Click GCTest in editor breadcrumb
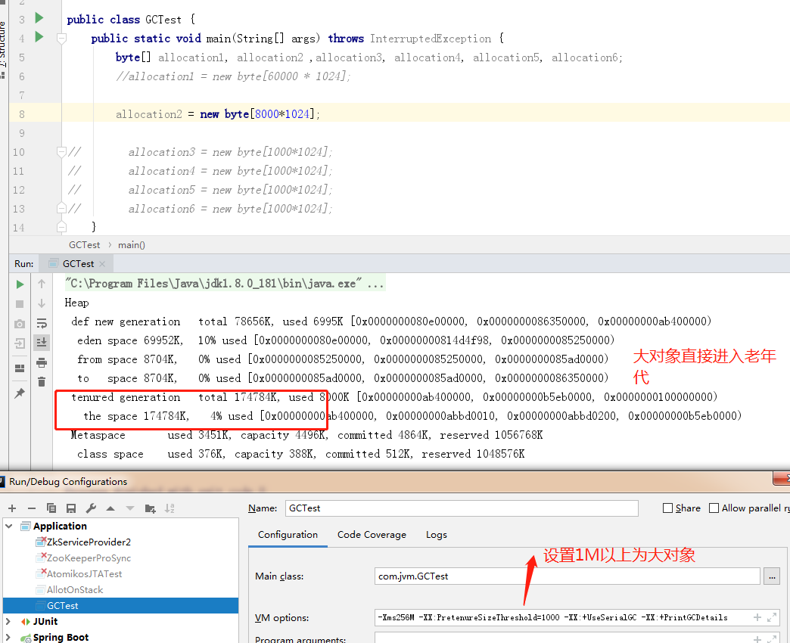Screen dimensions: 790x643 tap(84, 244)
